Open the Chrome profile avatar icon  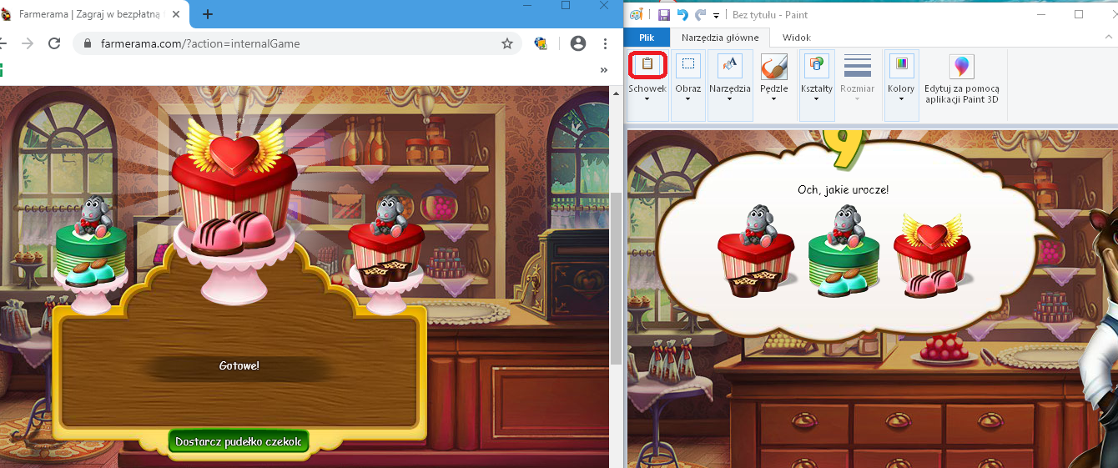pyautogui.click(x=577, y=43)
